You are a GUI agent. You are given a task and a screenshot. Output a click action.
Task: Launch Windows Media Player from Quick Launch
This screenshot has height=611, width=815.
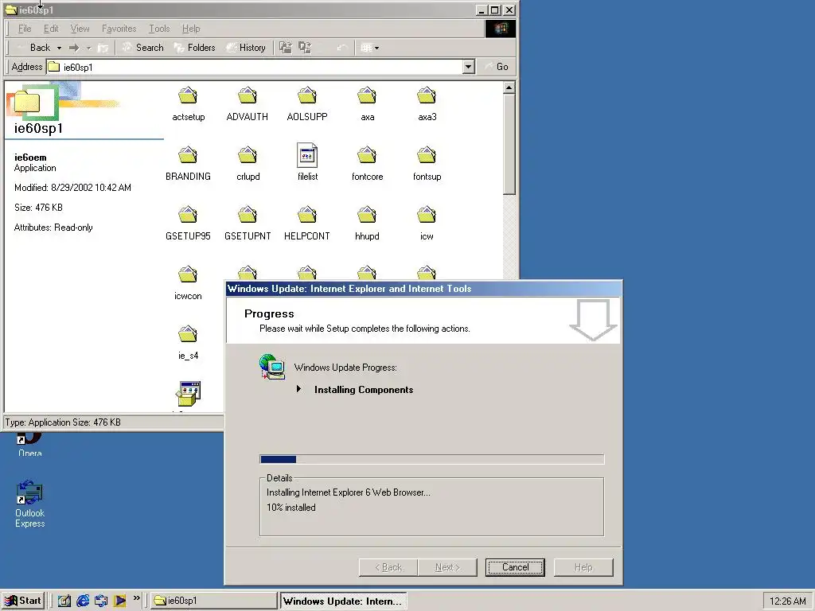point(119,601)
